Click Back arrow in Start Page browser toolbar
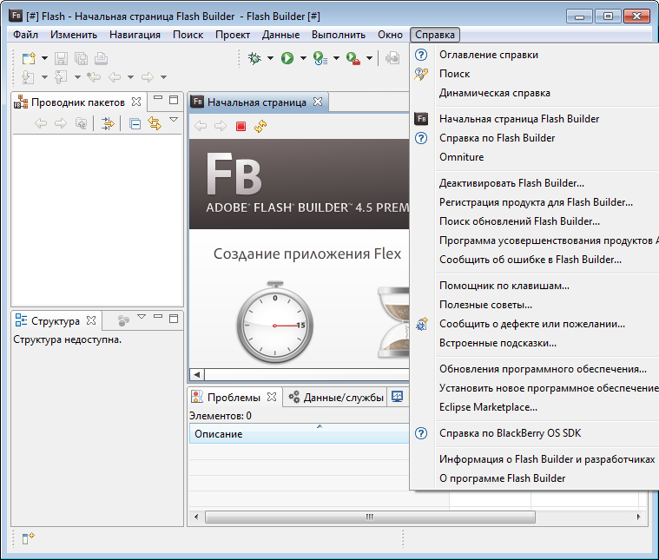This screenshot has width=659, height=560. tap(201, 126)
